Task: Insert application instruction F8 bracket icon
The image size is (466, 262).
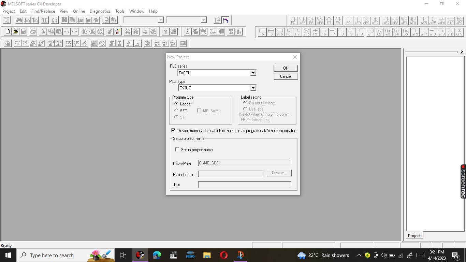Action: [x=338, y=20]
